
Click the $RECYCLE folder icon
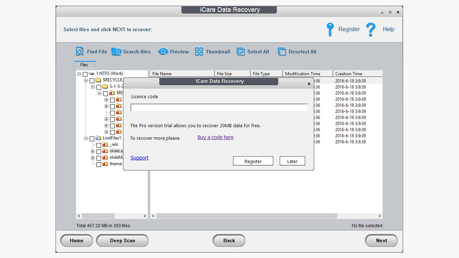pyautogui.click(x=98, y=80)
